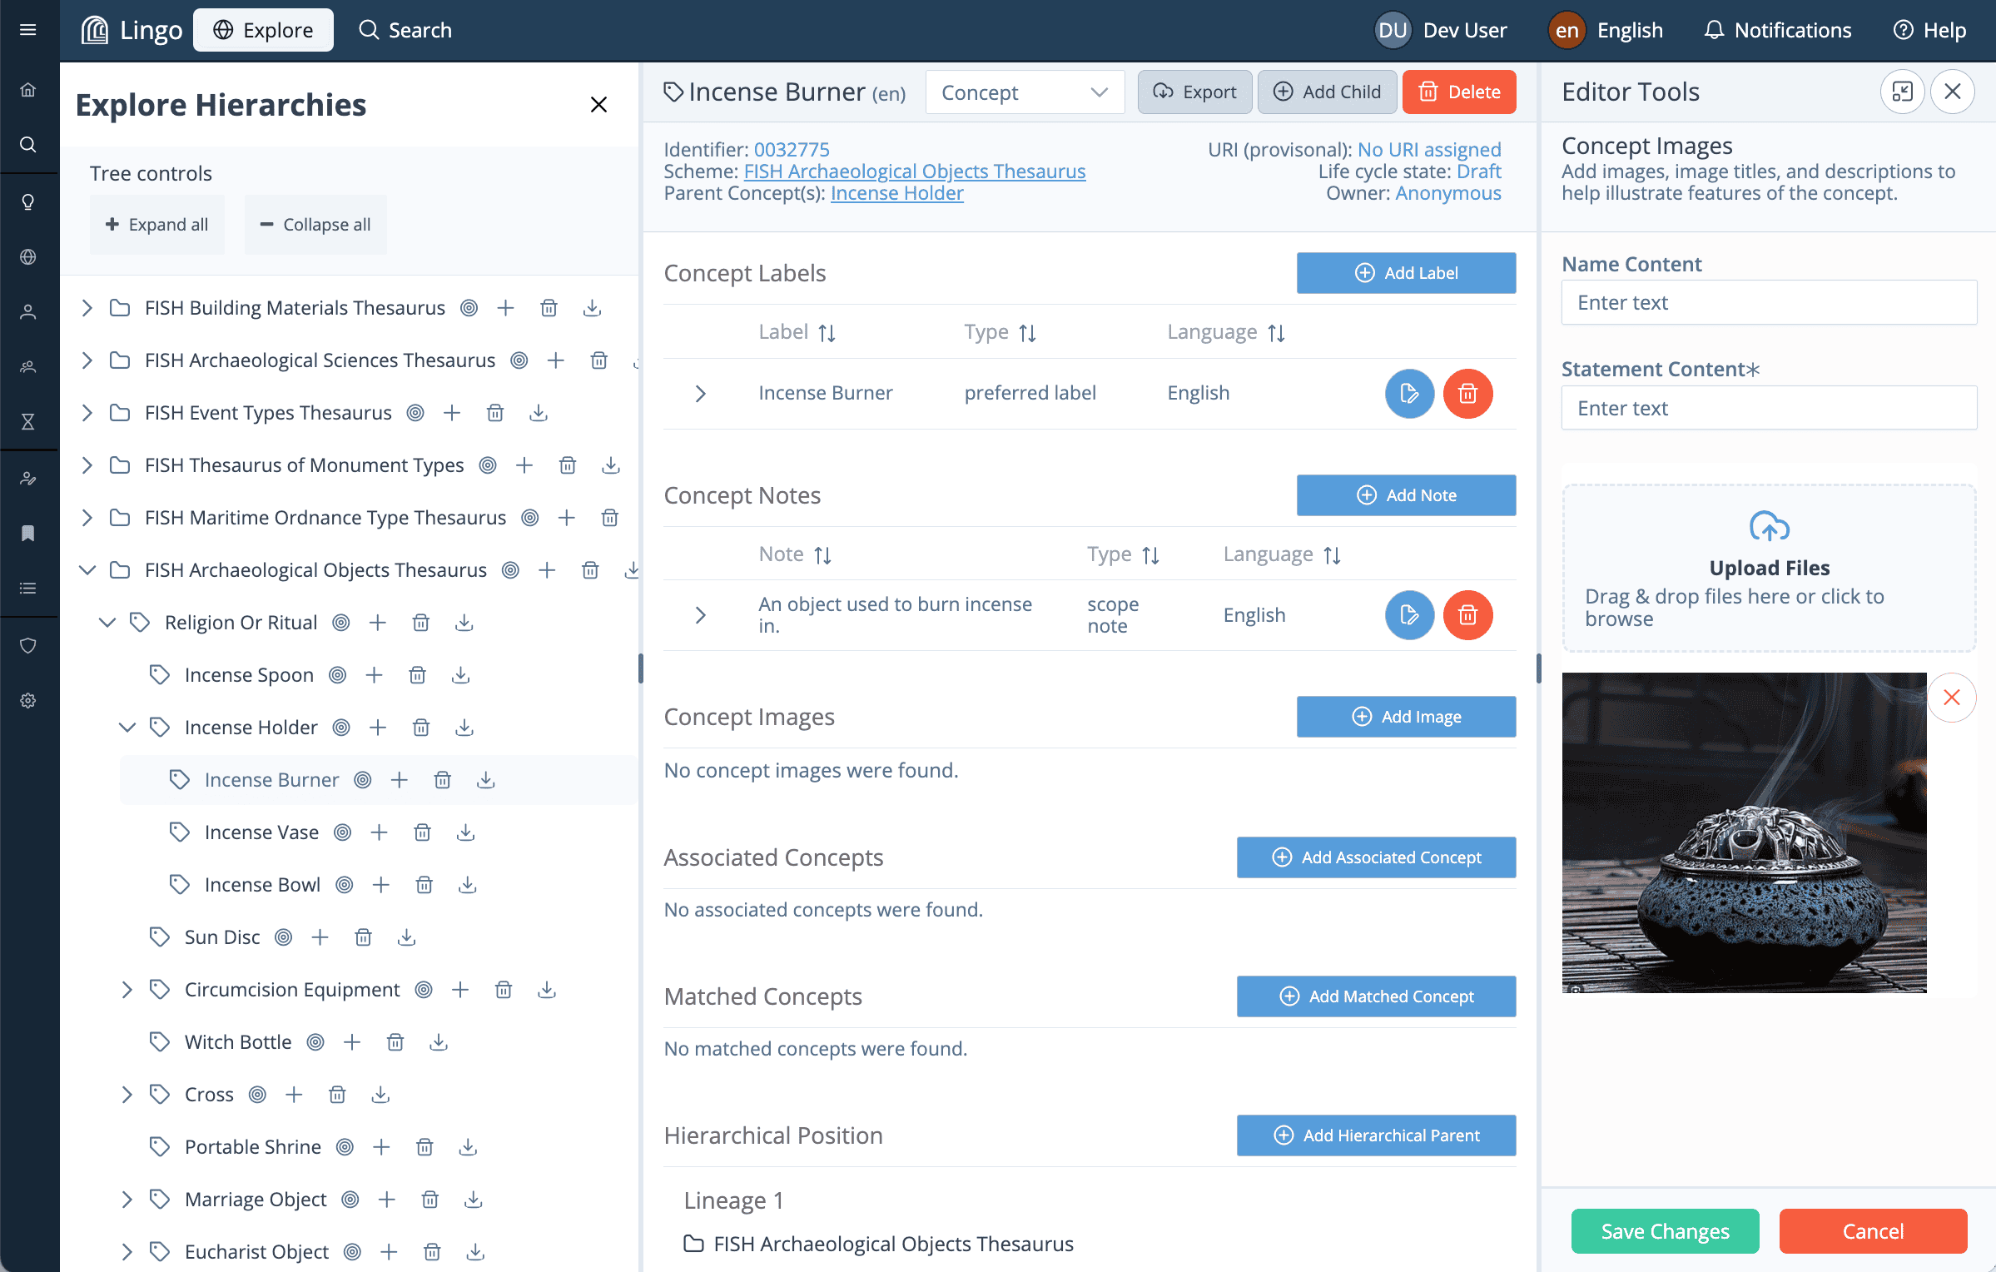1996x1272 pixels.
Task: Collapse FISH Archaeological Objects Thesaurus node
Action: pyautogui.click(x=87, y=570)
